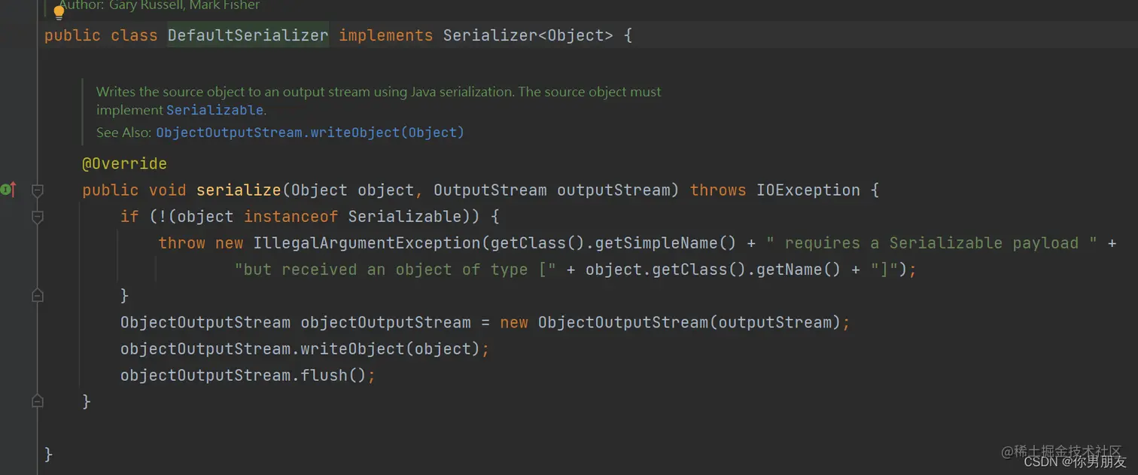
Task: Click the "but received an object of type [" string
Action: coord(395,269)
